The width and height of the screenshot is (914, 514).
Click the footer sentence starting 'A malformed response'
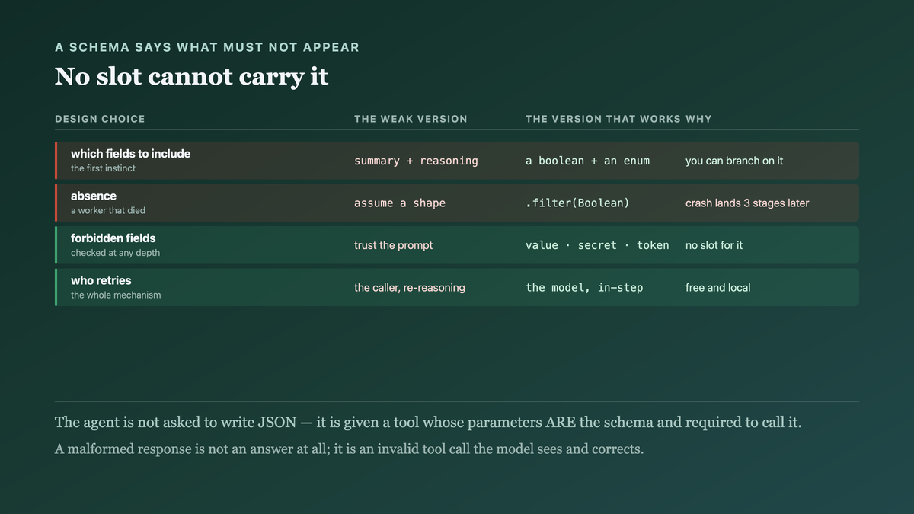point(350,449)
